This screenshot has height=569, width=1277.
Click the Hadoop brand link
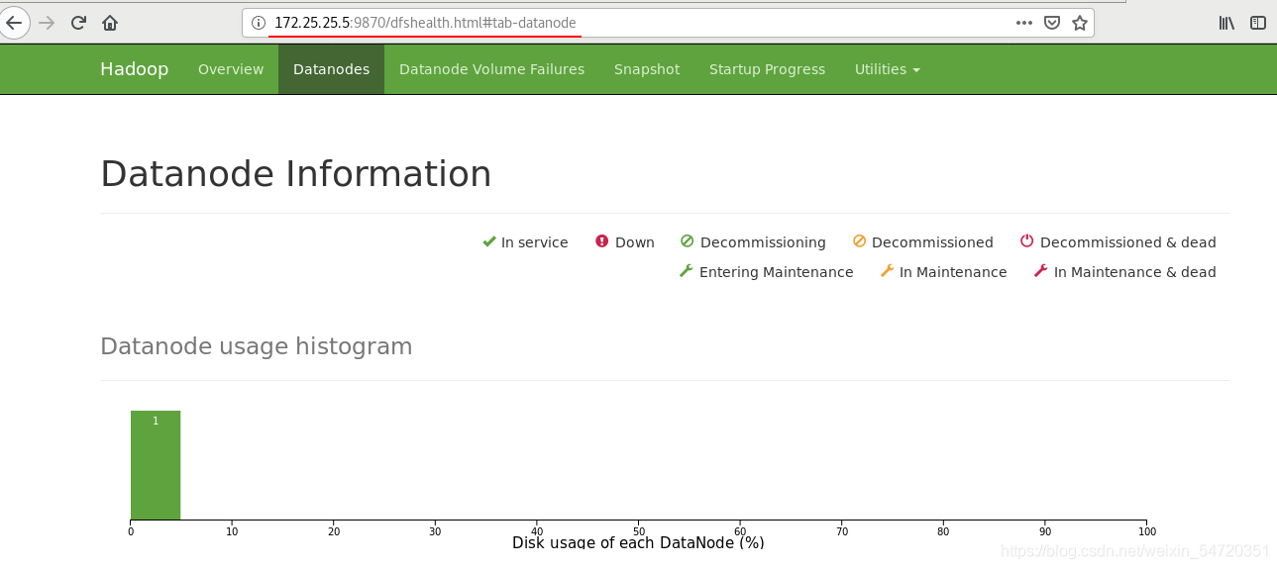[x=134, y=69]
